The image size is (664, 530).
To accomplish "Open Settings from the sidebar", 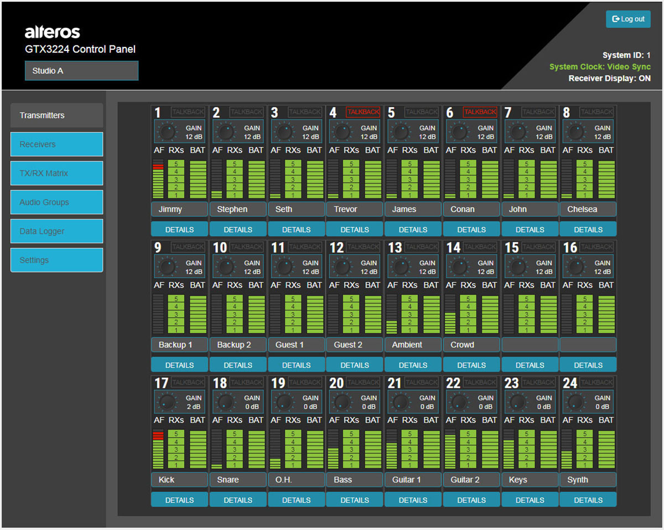I will (x=56, y=260).
